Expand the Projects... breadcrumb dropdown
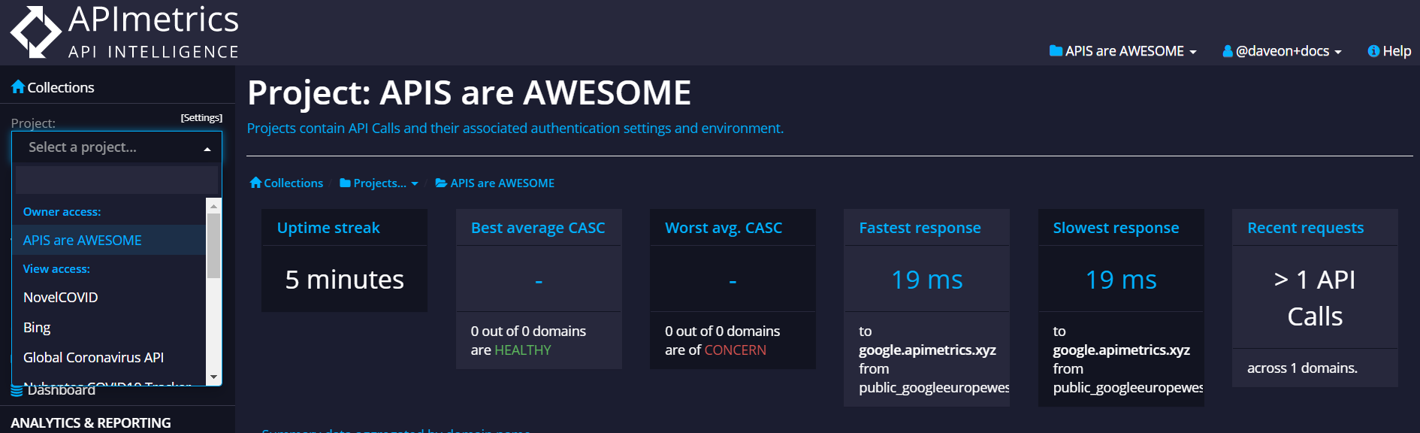Screen dimensions: 1420x433 click(x=379, y=183)
